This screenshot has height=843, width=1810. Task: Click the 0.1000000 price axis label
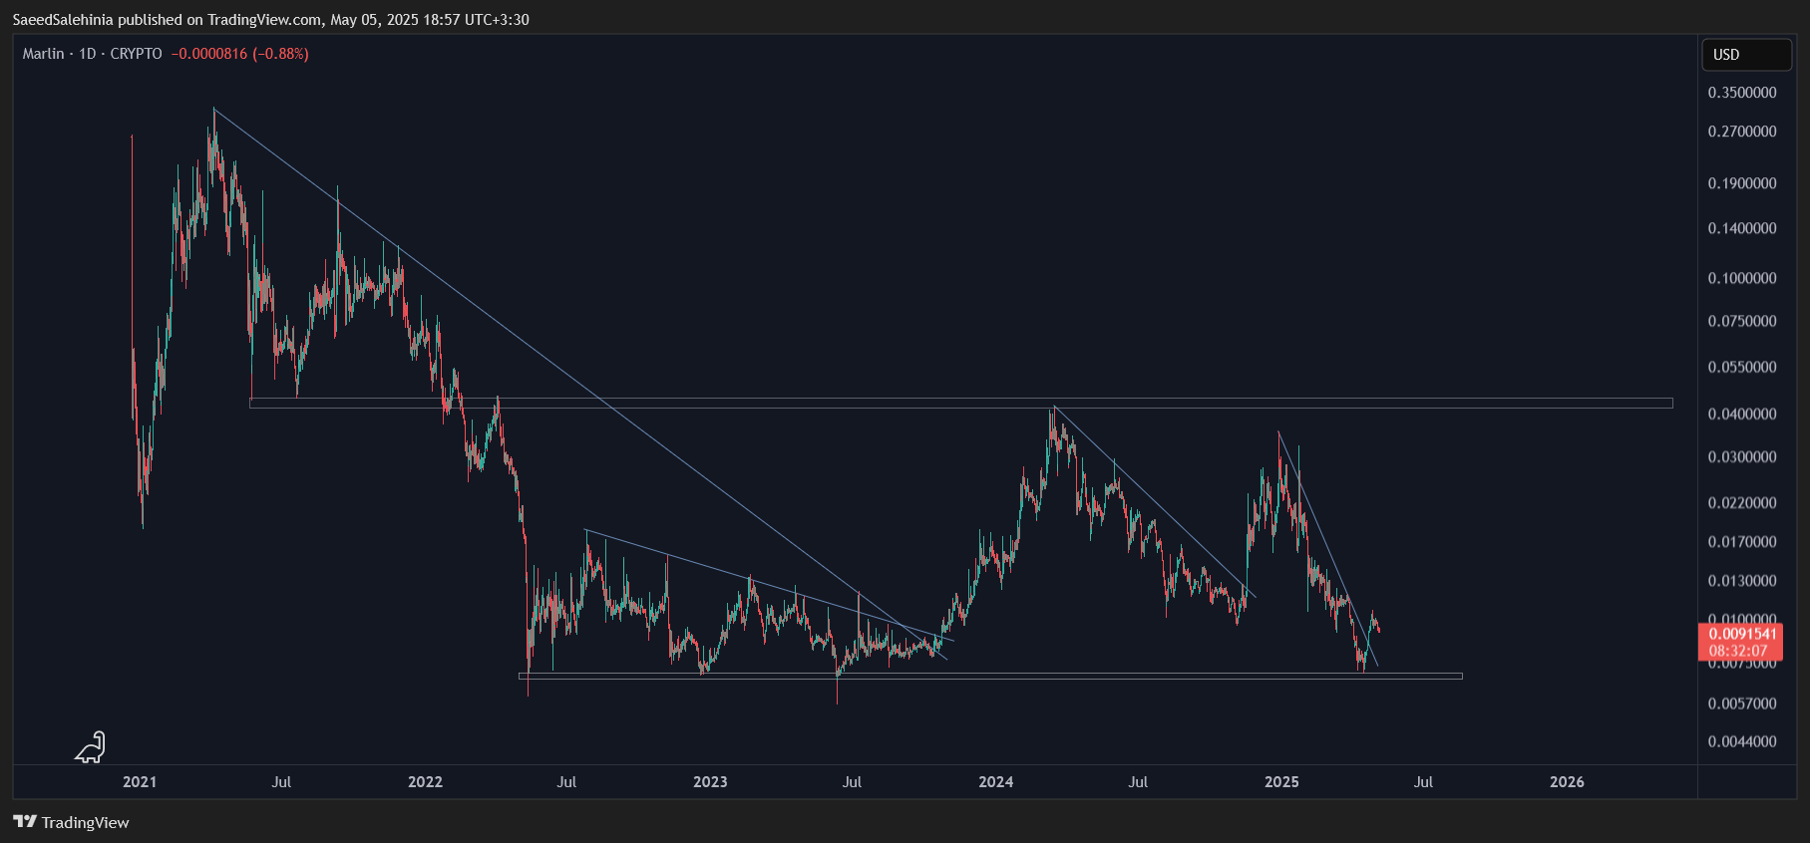(x=1742, y=278)
